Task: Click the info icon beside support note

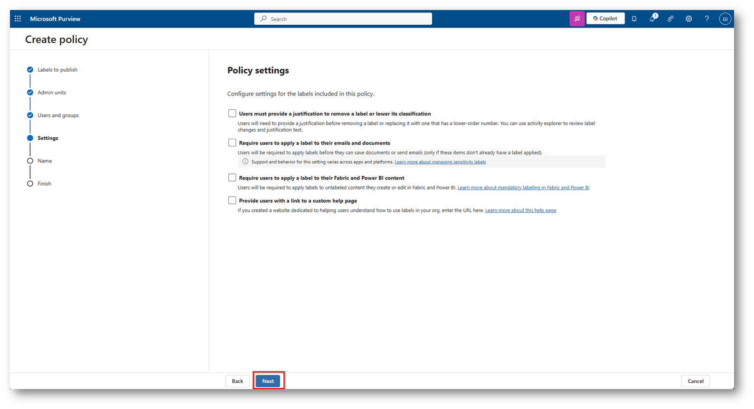Action: coord(245,162)
